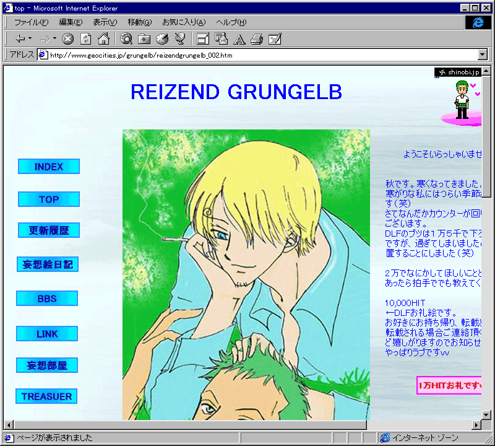Viewport: 495px width, 446px height.
Task: Click the vertical scrollbar up arrow
Action: [x=486, y=71]
